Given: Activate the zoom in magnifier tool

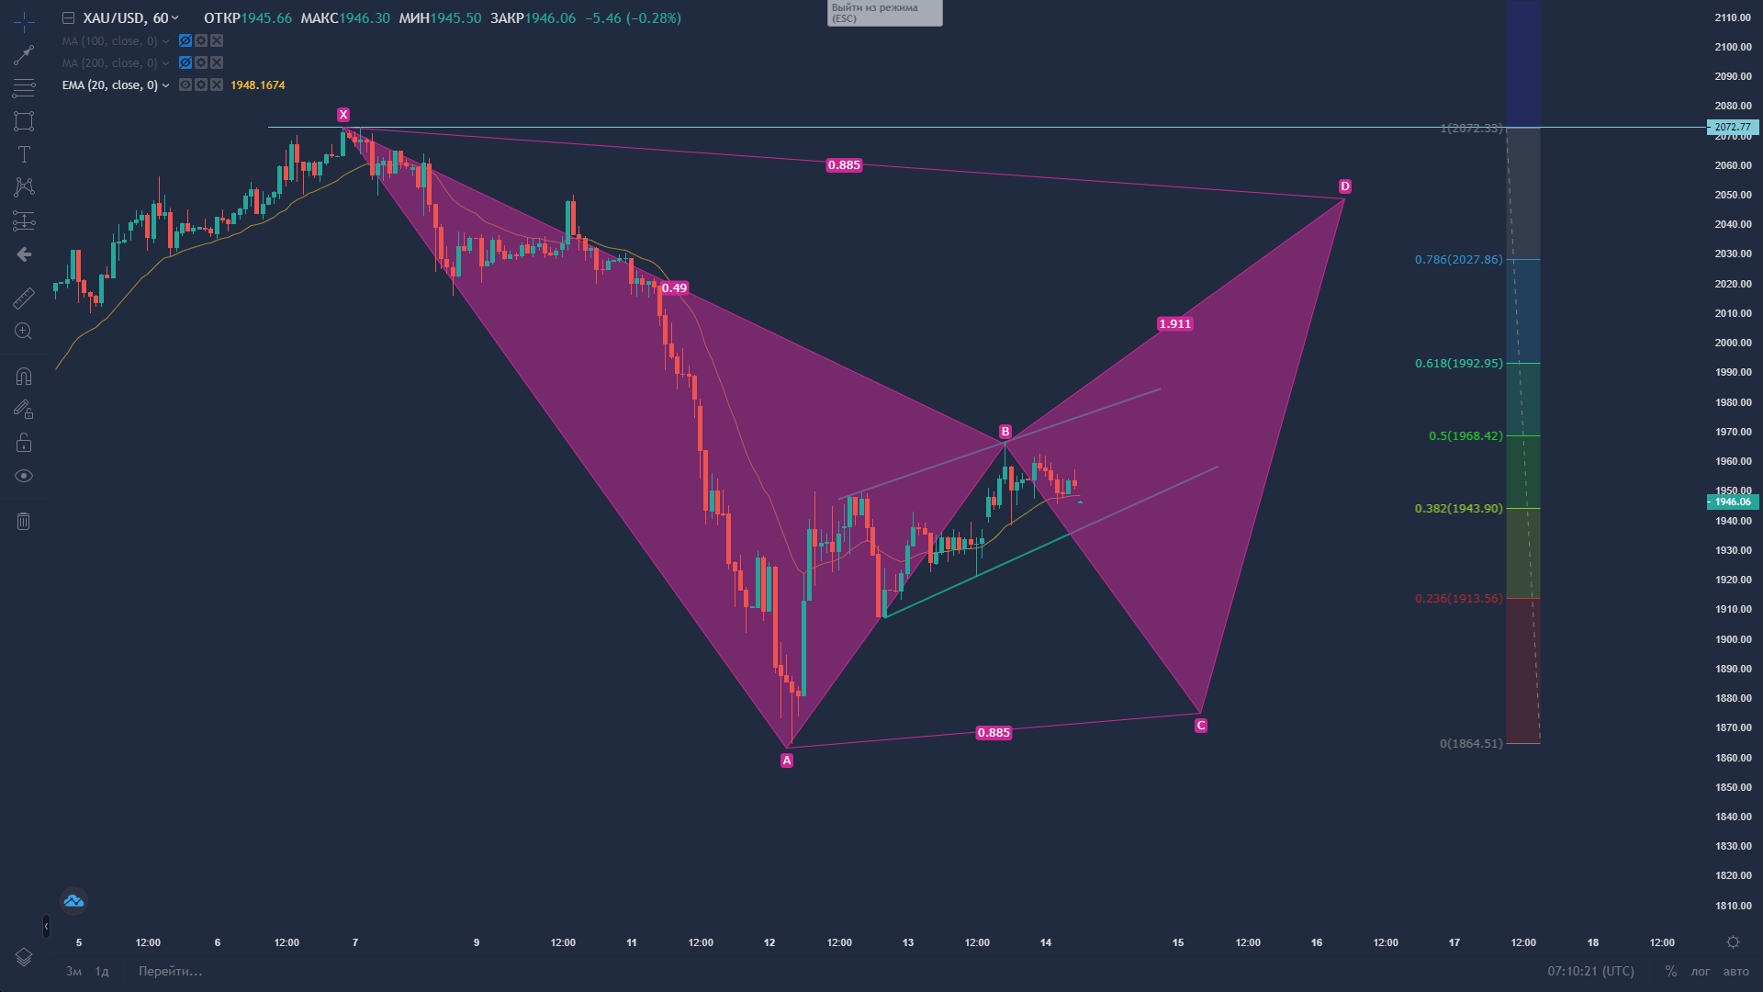Looking at the screenshot, I should [24, 332].
